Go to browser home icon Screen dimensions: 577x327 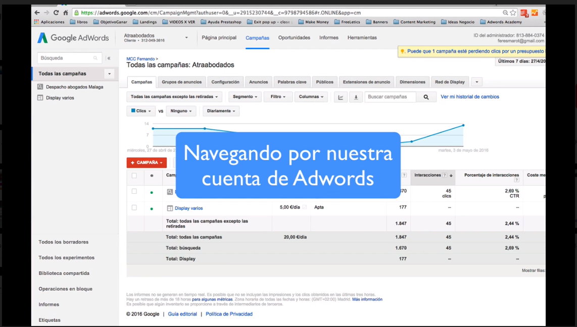pos(66,13)
